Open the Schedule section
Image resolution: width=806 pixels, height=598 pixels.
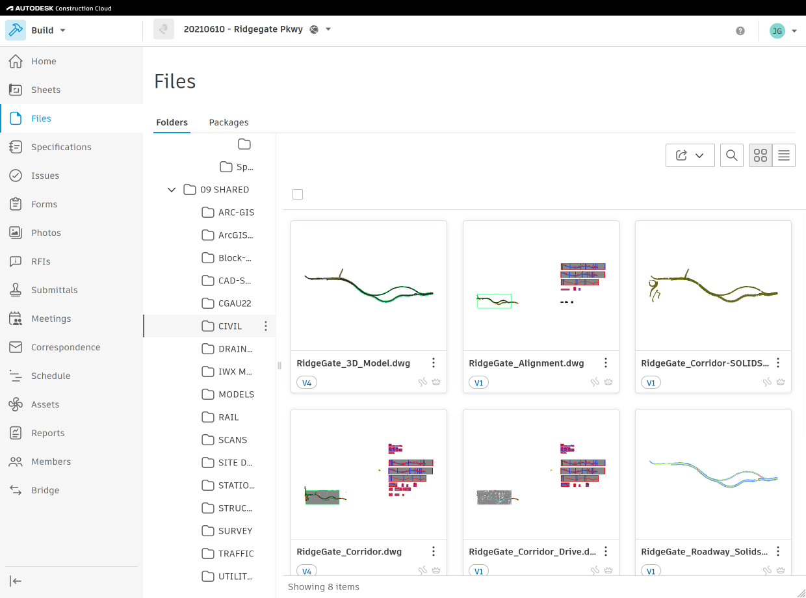[71, 376]
